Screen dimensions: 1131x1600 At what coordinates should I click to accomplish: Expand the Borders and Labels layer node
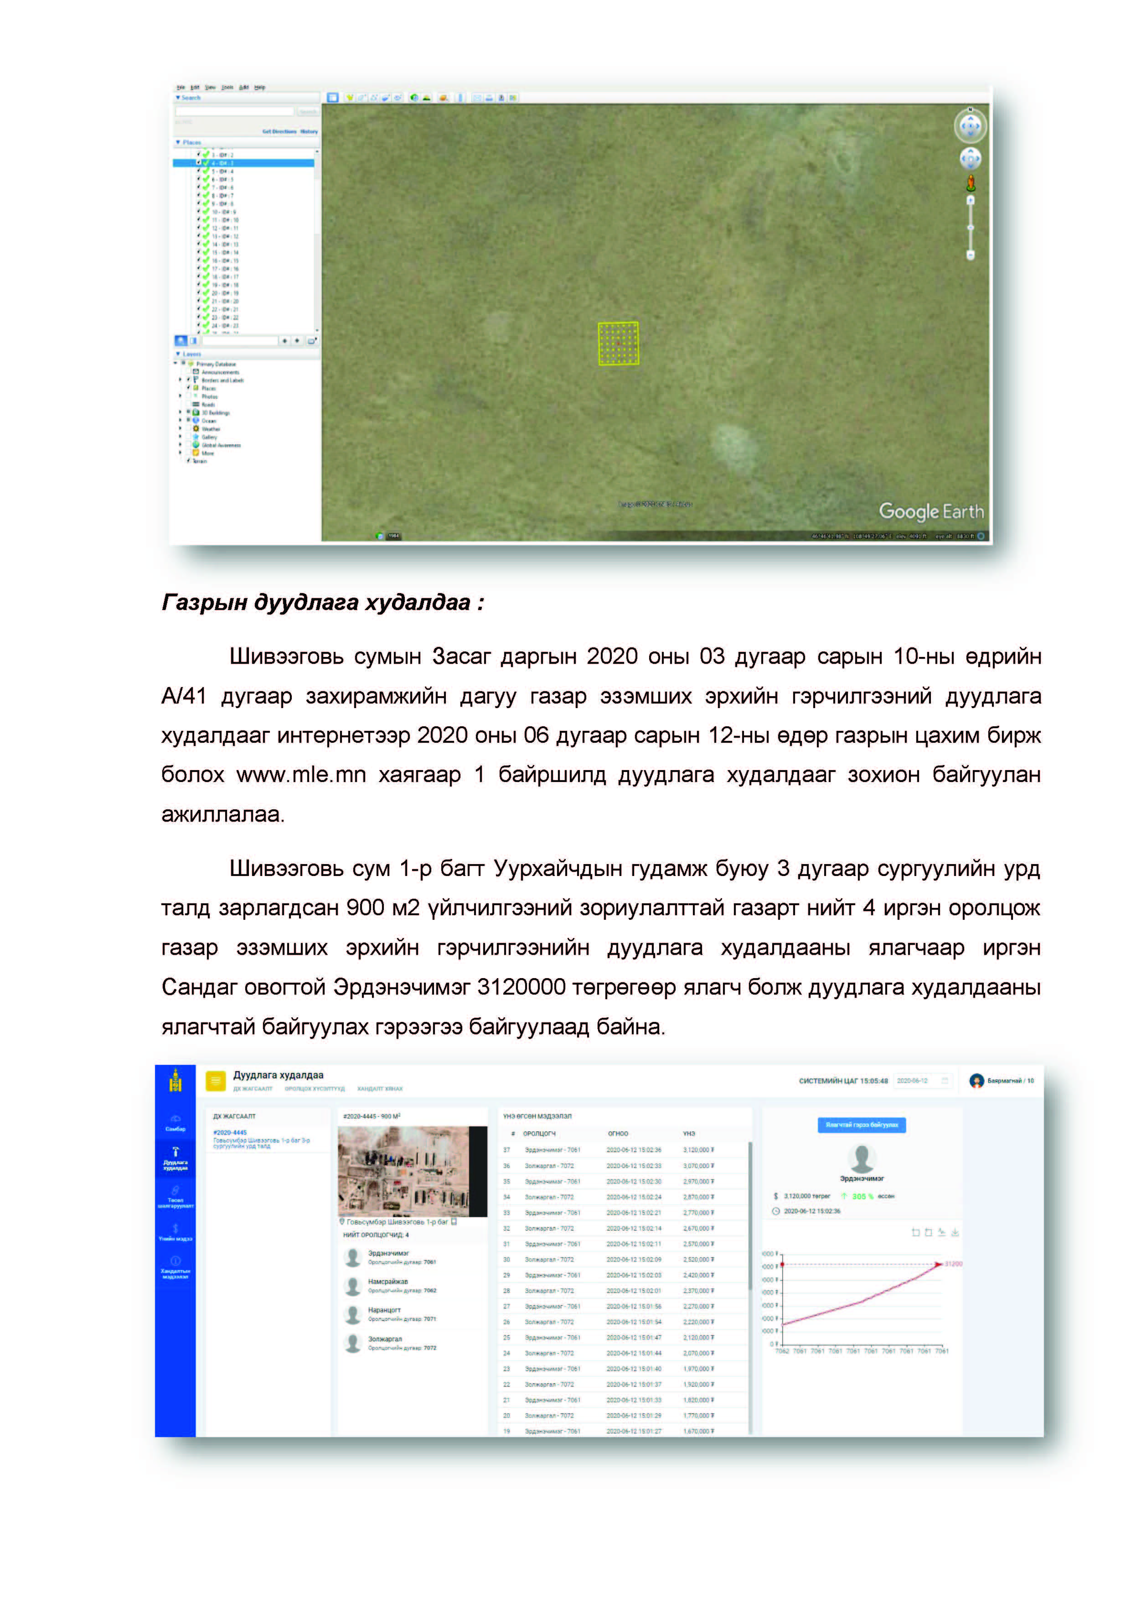coord(181,380)
